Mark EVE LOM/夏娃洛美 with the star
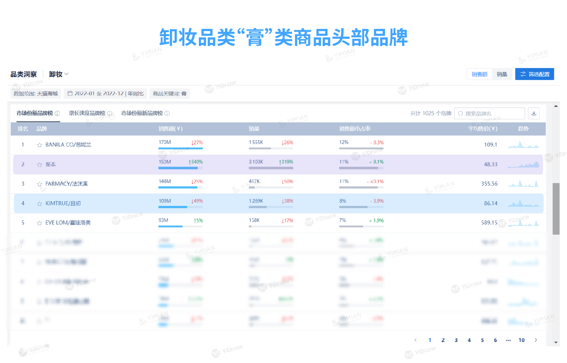 [39, 223]
